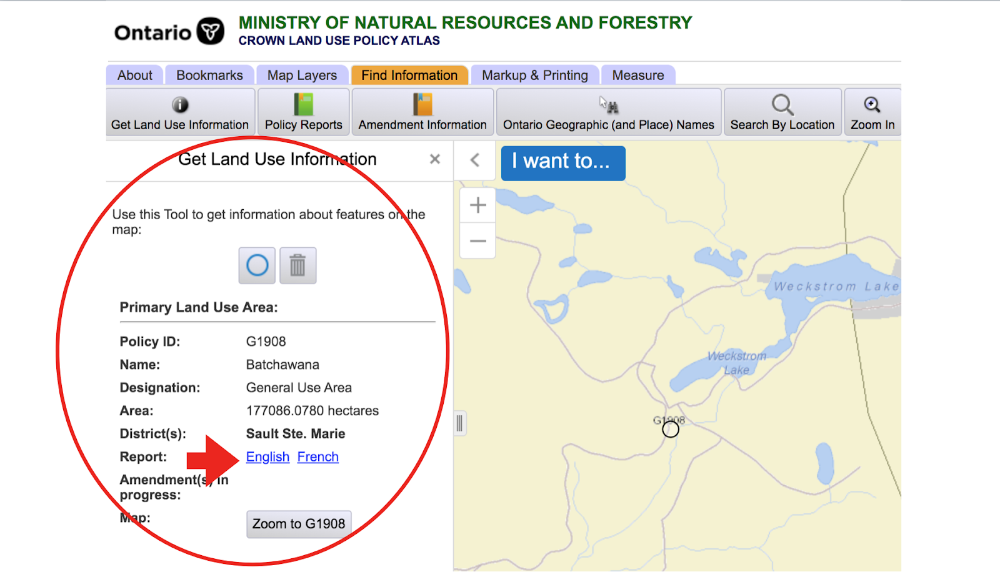Collapse the side panel with left chevron
1000x572 pixels.
tap(475, 160)
